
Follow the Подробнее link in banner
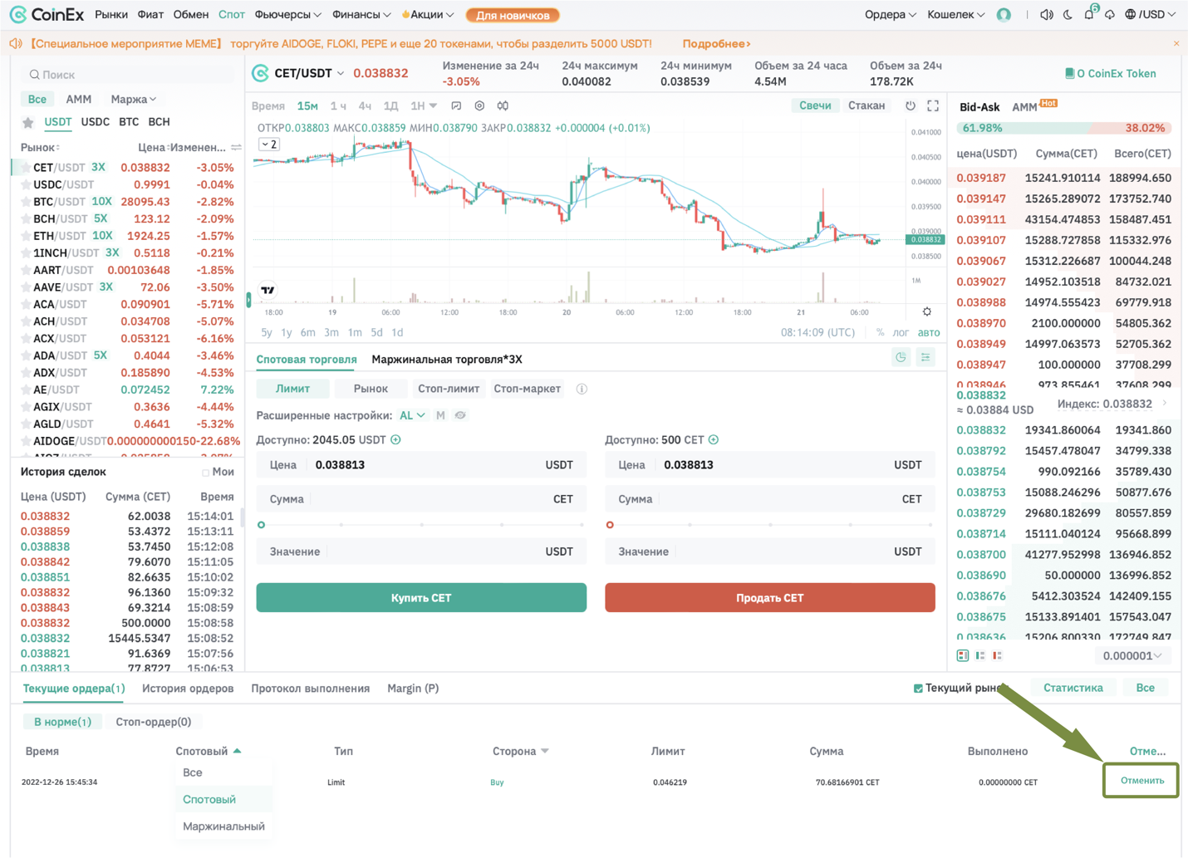click(x=716, y=43)
